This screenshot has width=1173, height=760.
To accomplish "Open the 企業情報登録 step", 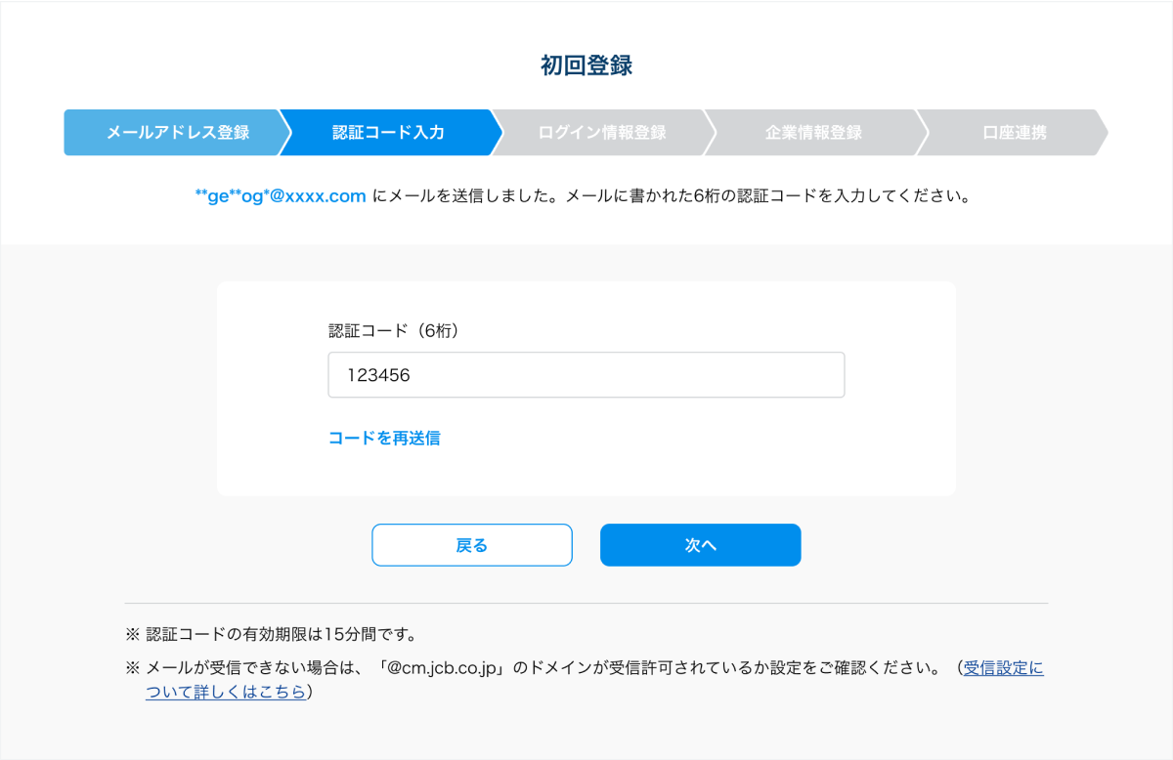I will click(x=813, y=133).
